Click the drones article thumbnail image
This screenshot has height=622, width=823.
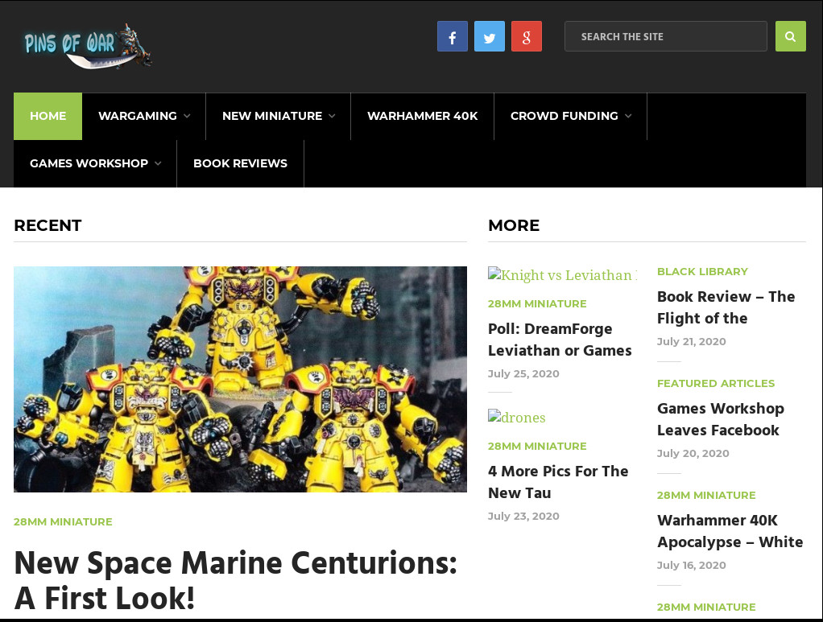click(x=516, y=417)
